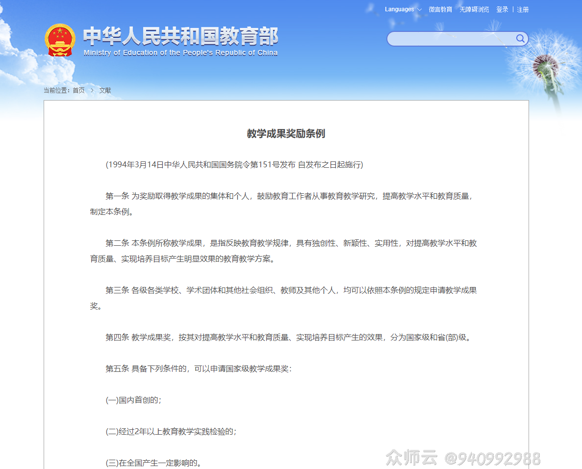
Task: Click the English Ministry of Education subtitle
Action: (180, 52)
